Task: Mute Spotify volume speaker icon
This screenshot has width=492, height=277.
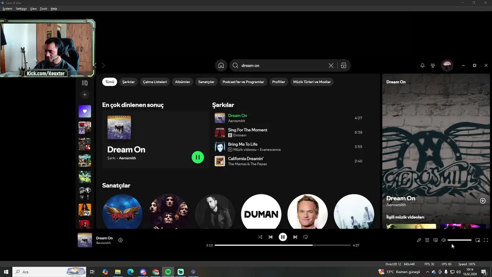Action: (444, 240)
